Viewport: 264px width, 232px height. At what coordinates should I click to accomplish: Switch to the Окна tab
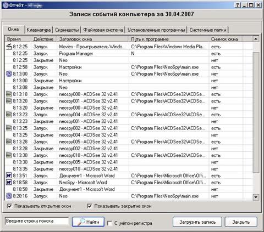(x=13, y=29)
